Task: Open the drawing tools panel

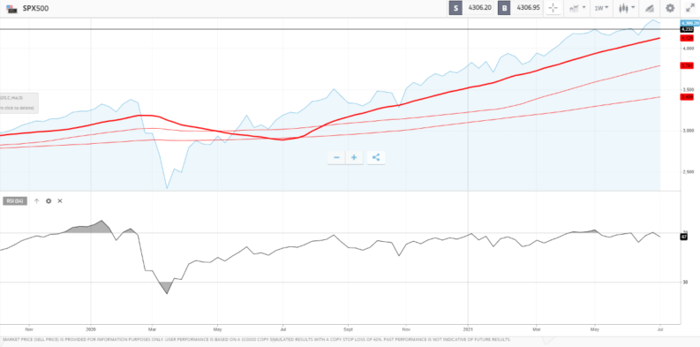Action: 650,8
